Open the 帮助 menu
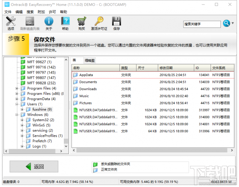The height and width of the screenshot is (187, 239). [x=64, y=12]
